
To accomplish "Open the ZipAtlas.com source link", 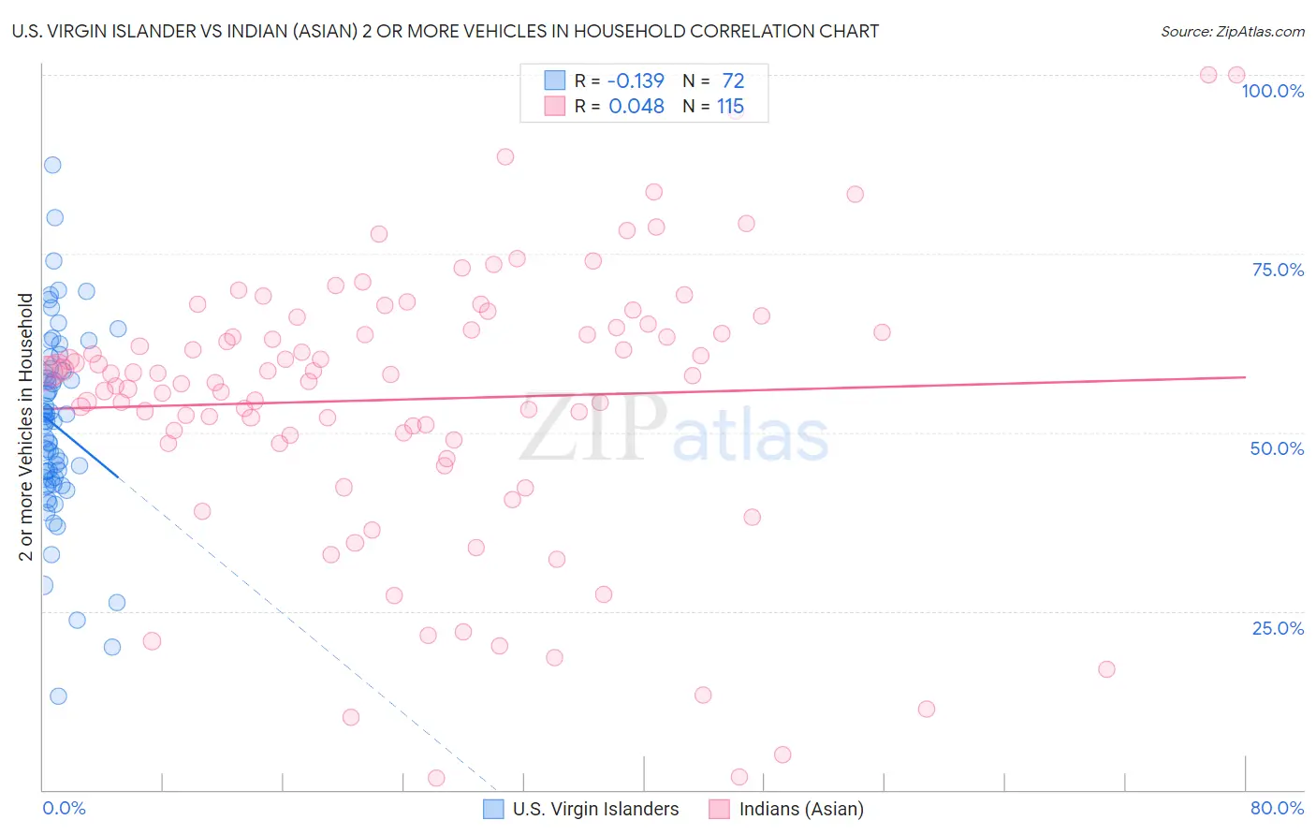I will pyautogui.click(x=1233, y=31).
